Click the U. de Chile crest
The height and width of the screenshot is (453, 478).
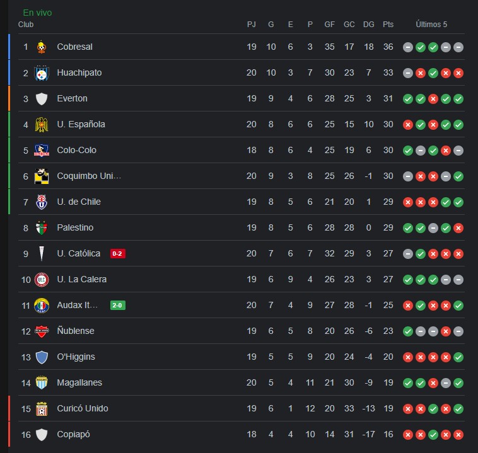[x=42, y=202]
